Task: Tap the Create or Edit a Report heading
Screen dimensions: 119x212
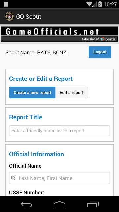Action: (x=41, y=79)
